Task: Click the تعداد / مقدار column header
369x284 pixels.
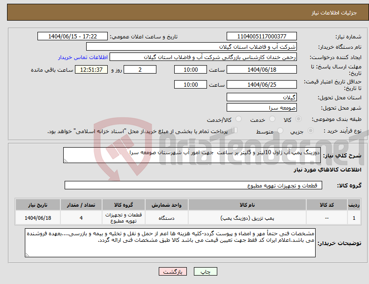Action: pos(81,205)
